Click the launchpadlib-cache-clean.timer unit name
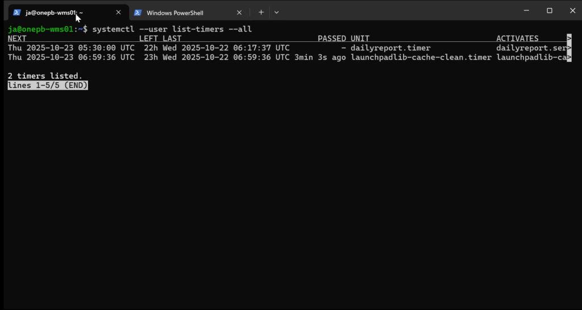Viewport: 582px width, 310px height. [x=421, y=57]
